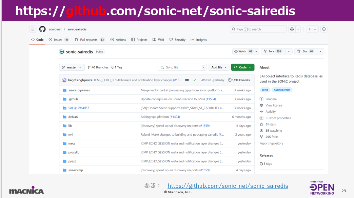Switch to the Projects tab
Screen dimensions: 354x198
coord(139,40)
